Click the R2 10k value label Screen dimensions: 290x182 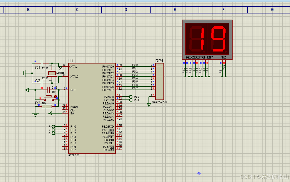[x=44, y=103]
